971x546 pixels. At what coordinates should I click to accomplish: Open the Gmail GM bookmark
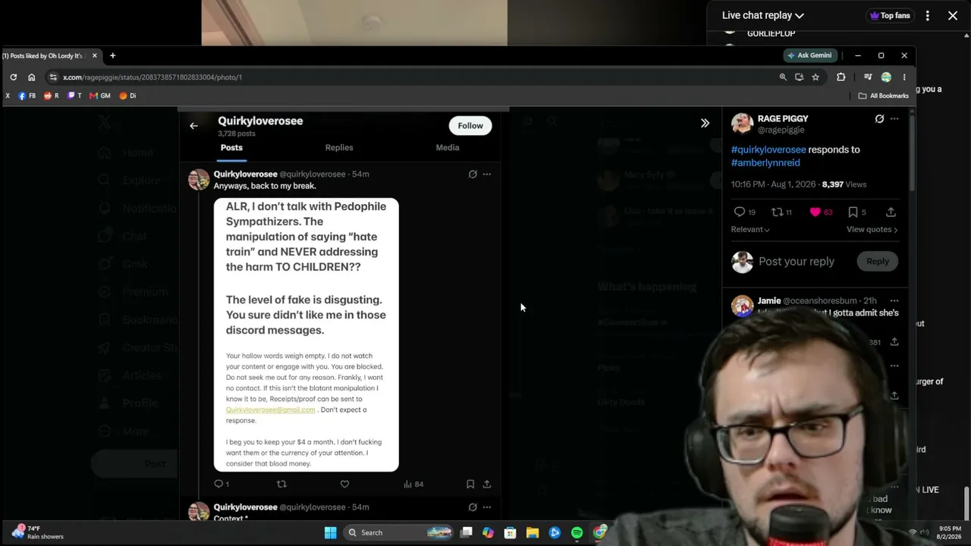click(100, 96)
